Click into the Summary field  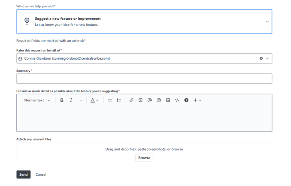144,79
